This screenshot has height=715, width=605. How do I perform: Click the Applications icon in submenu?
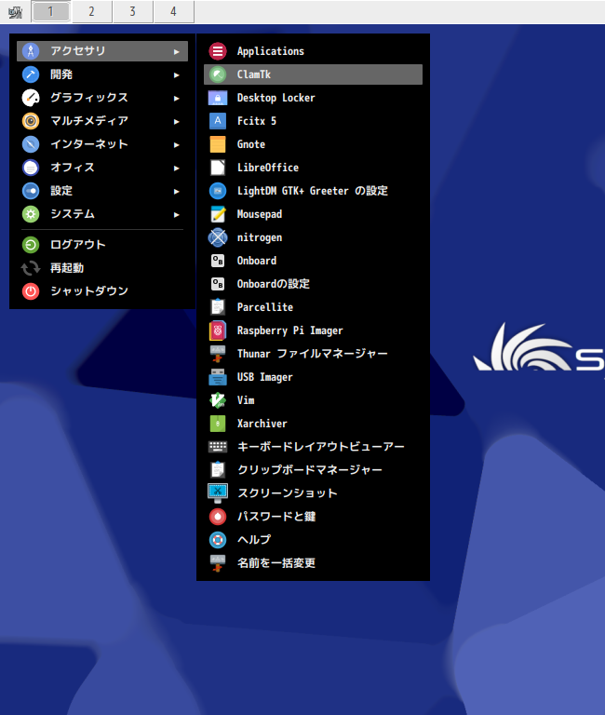tap(218, 51)
